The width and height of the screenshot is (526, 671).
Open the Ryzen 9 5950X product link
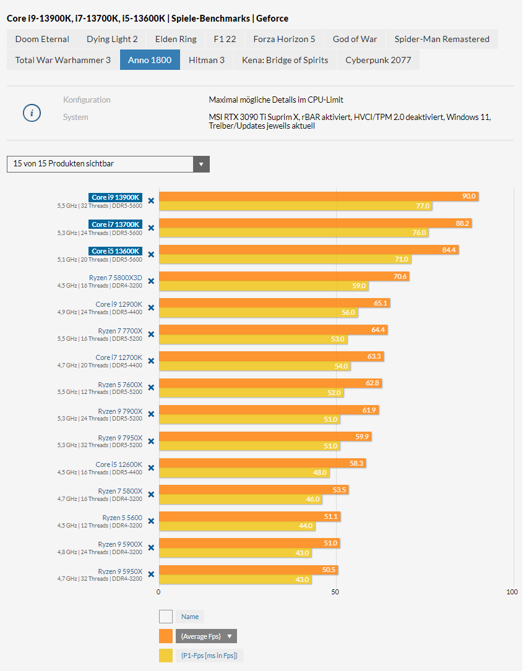(120, 571)
